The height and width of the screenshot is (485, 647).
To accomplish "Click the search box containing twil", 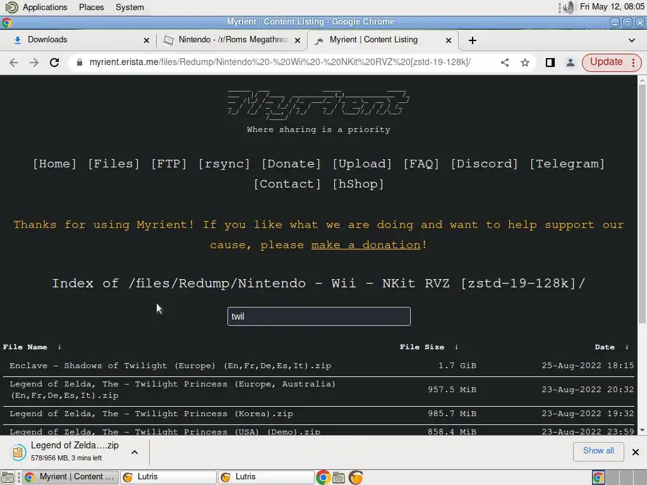I will click(319, 316).
